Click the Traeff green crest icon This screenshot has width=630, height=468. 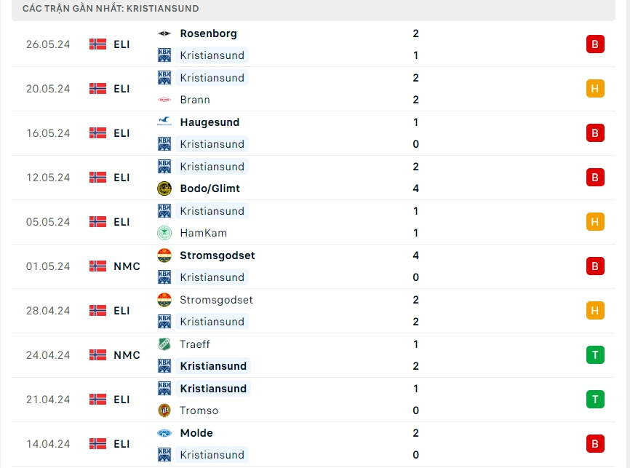click(x=164, y=344)
